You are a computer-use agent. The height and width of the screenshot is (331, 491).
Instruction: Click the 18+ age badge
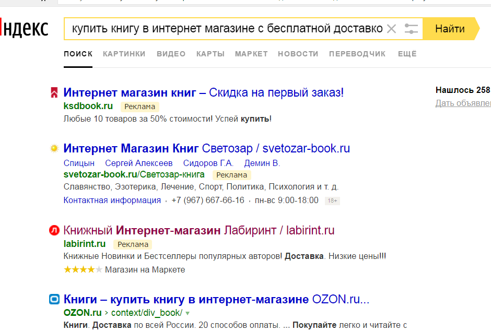pyautogui.click(x=332, y=201)
